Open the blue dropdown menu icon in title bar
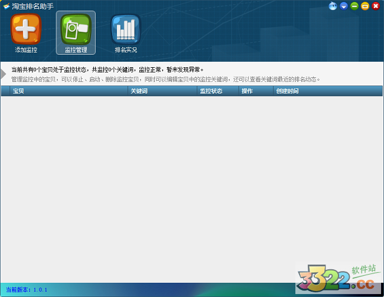The image size is (384, 297). [344, 6]
